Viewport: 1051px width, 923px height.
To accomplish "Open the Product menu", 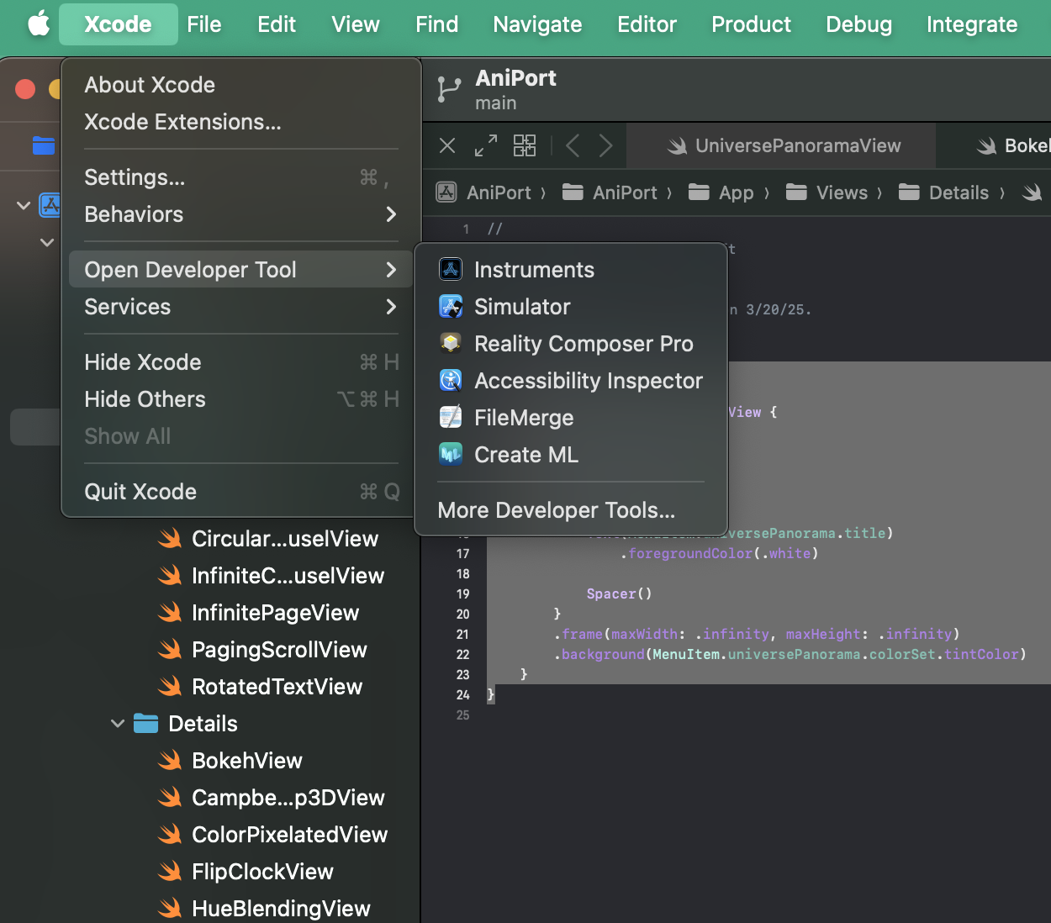I will (752, 24).
